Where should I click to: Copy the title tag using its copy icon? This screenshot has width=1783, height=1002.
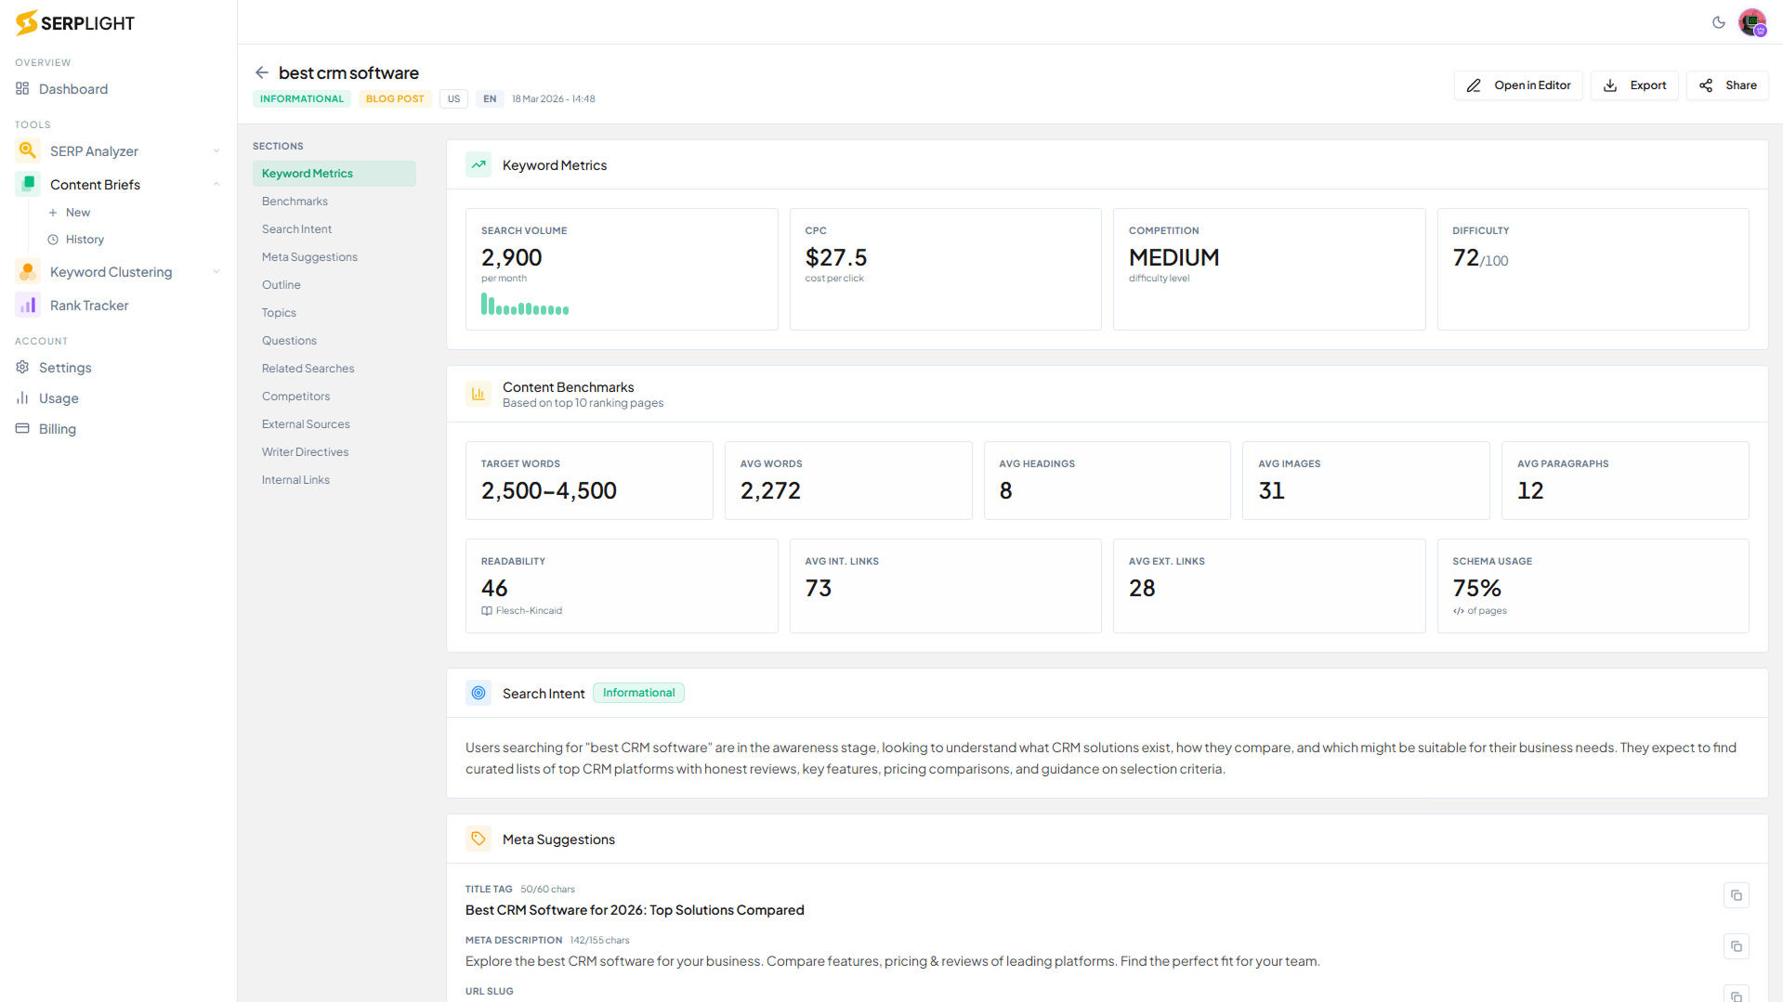click(x=1736, y=894)
